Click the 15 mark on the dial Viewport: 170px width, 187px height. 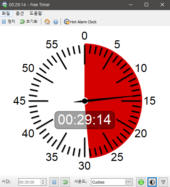click(149, 101)
